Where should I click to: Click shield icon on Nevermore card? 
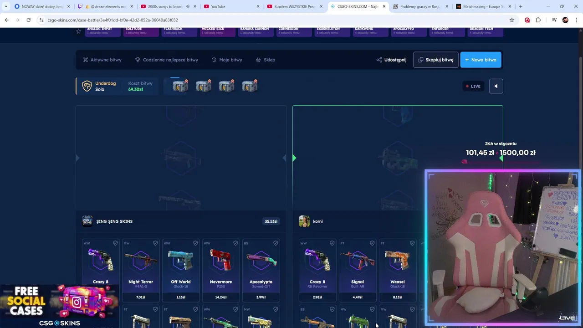tap(235, 243)
